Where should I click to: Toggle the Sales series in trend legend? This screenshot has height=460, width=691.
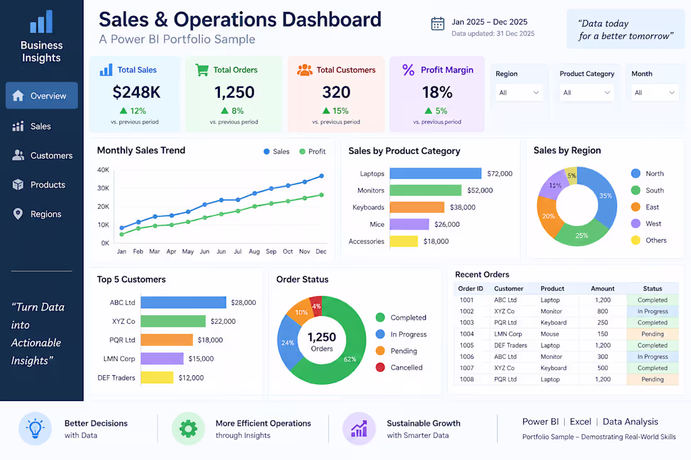click(276, 151)
